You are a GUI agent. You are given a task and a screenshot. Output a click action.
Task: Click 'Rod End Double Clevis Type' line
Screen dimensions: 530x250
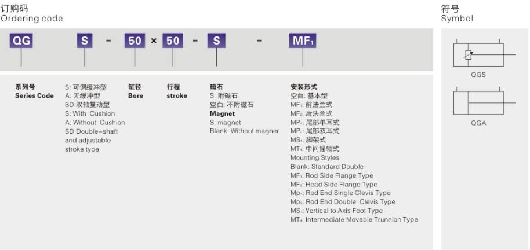(x=343, y=202)
